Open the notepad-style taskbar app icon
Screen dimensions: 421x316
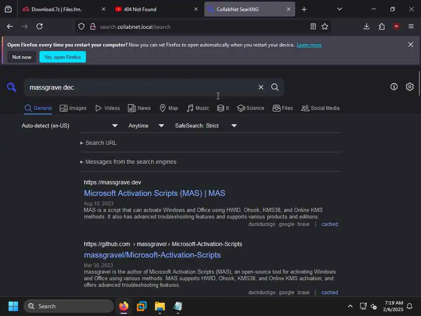click(x=178, y=306)
